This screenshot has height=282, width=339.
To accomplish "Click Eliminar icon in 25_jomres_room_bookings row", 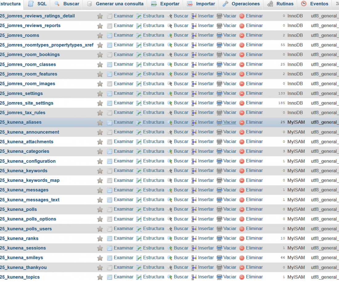I will 242,55.
